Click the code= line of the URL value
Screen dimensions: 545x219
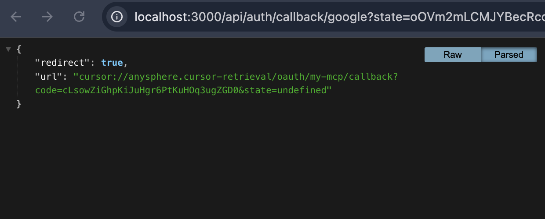point(183,90)
